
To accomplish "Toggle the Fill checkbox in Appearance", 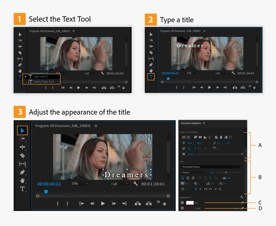I will [182, 203].
